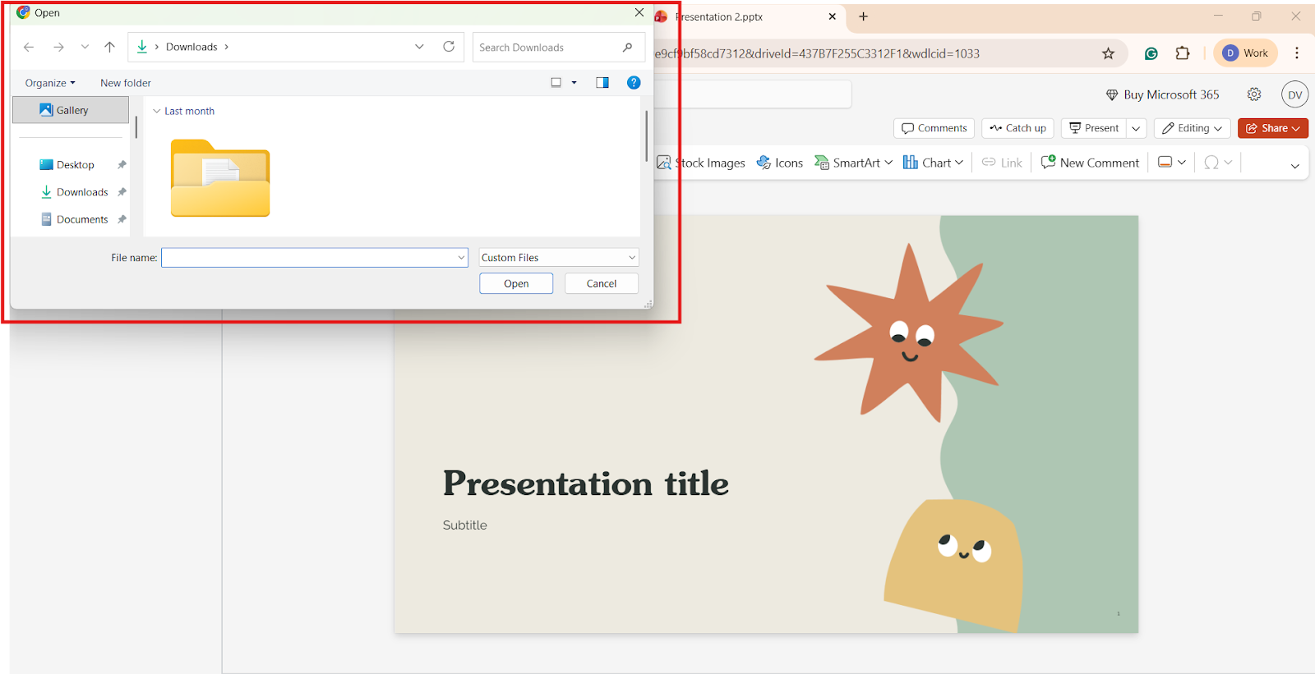Screen dimensions: 1315x674
Task: Add a New Comment
Action: pos(1090,163)
